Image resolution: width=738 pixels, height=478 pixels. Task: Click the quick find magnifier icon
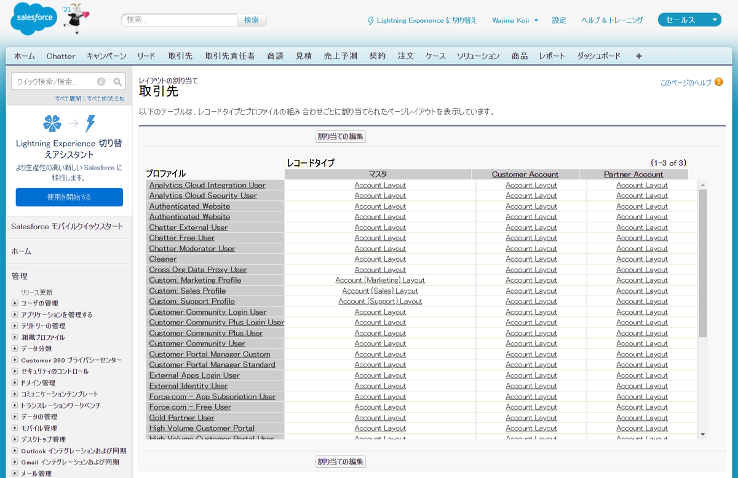point(117,81)
